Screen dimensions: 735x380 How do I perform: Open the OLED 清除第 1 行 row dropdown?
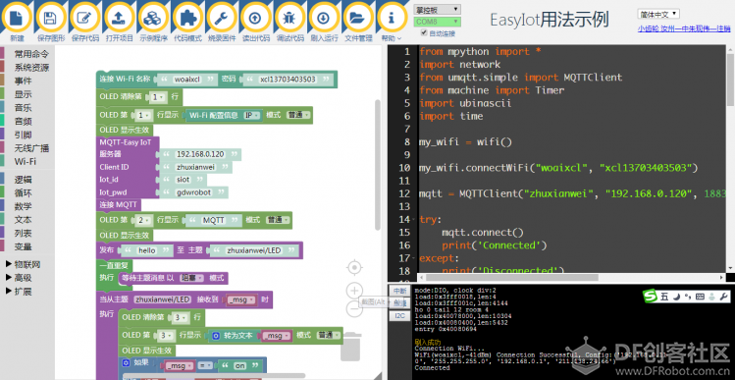pyautogui.click(x=157, y=97)
